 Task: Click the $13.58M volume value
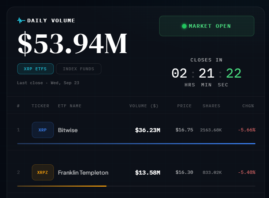click(148, 172)
